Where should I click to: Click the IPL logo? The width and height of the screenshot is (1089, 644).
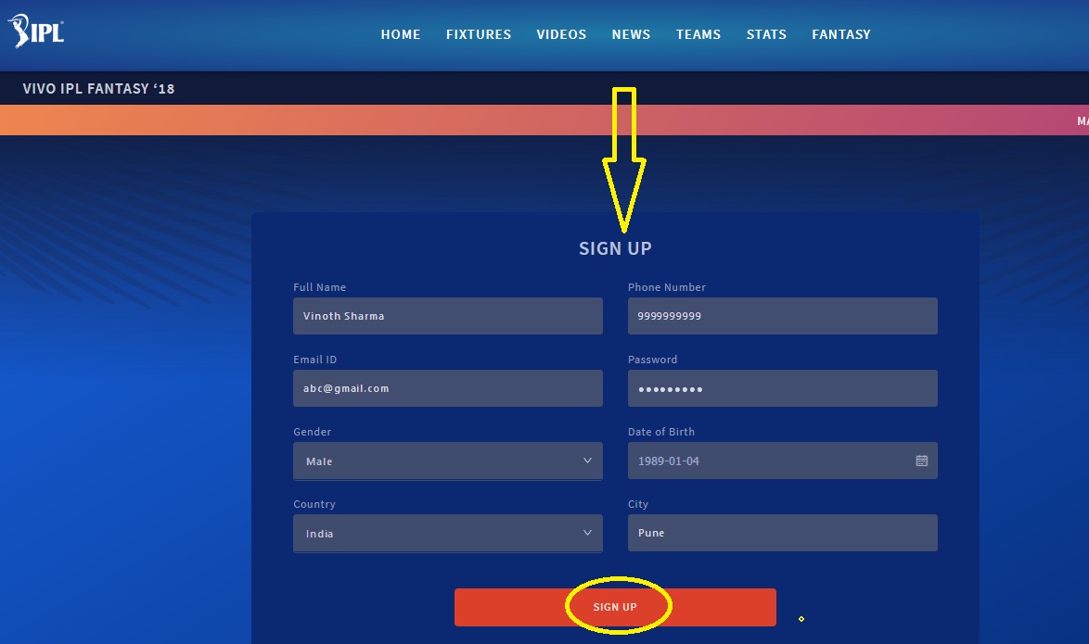pyautogui.click(x=37, y=34)
